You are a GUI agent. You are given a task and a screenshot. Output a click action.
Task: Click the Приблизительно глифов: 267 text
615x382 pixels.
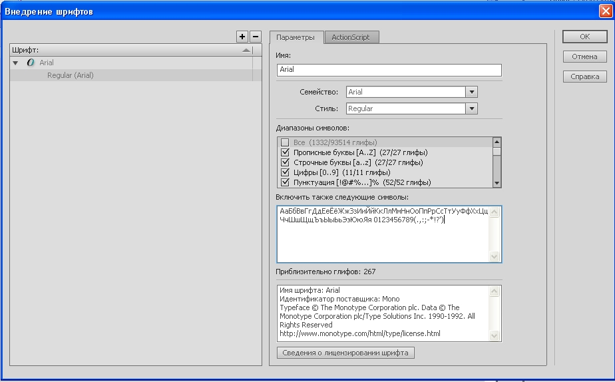325,272
